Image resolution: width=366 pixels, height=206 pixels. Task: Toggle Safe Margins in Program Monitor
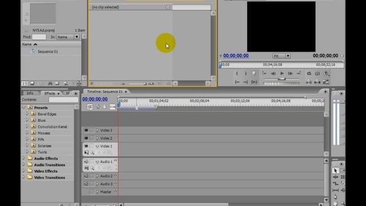[317, 74]
